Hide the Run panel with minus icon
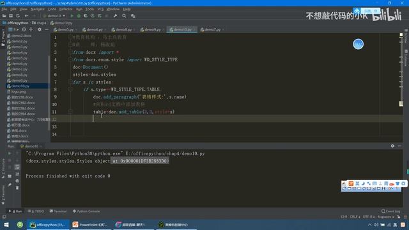This screenshot has height=230, width=409. pyautogui.click(x=399, y=146)
